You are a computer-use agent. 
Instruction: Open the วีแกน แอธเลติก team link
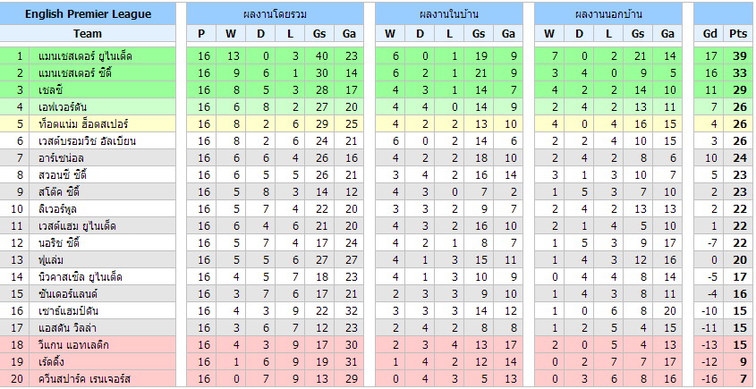coord(74,344)
